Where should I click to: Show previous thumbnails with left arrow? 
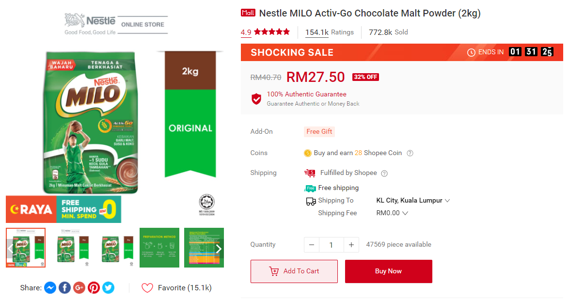[10, 249]
